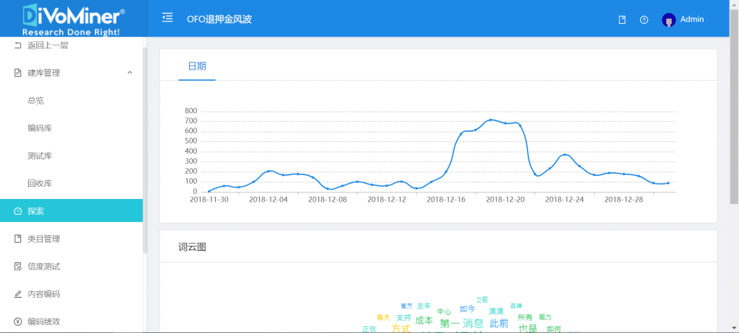Click the word 成本 in word cloud
This screenshot has width=739, height=333.
click(x=424, y=320)
